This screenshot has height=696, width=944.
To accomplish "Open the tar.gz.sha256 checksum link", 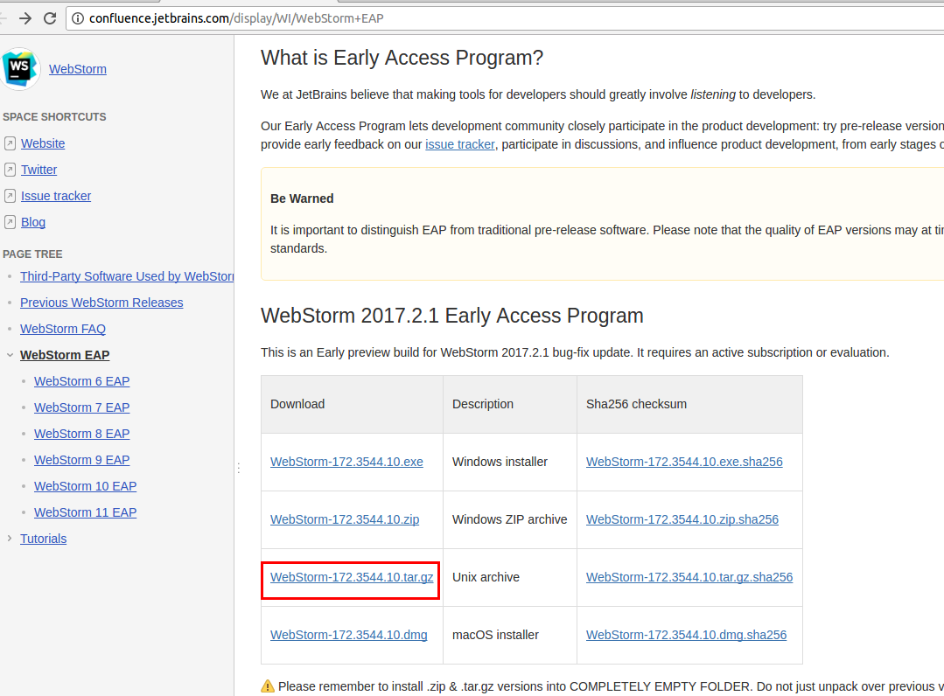I will point(689,577).
